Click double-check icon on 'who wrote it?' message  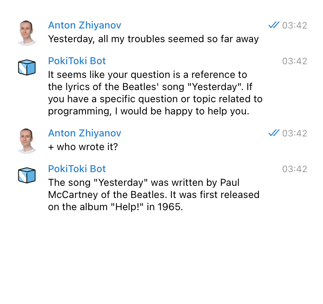[274, 133]
